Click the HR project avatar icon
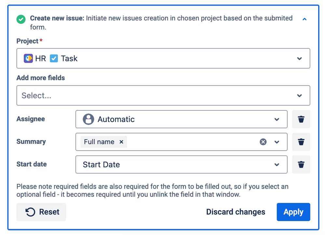 coord(28,58)
